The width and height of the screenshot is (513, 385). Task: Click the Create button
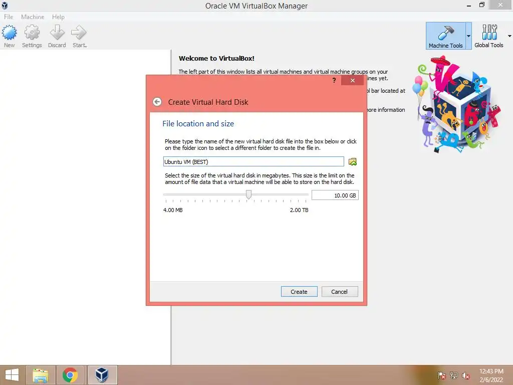coord(299,292)
